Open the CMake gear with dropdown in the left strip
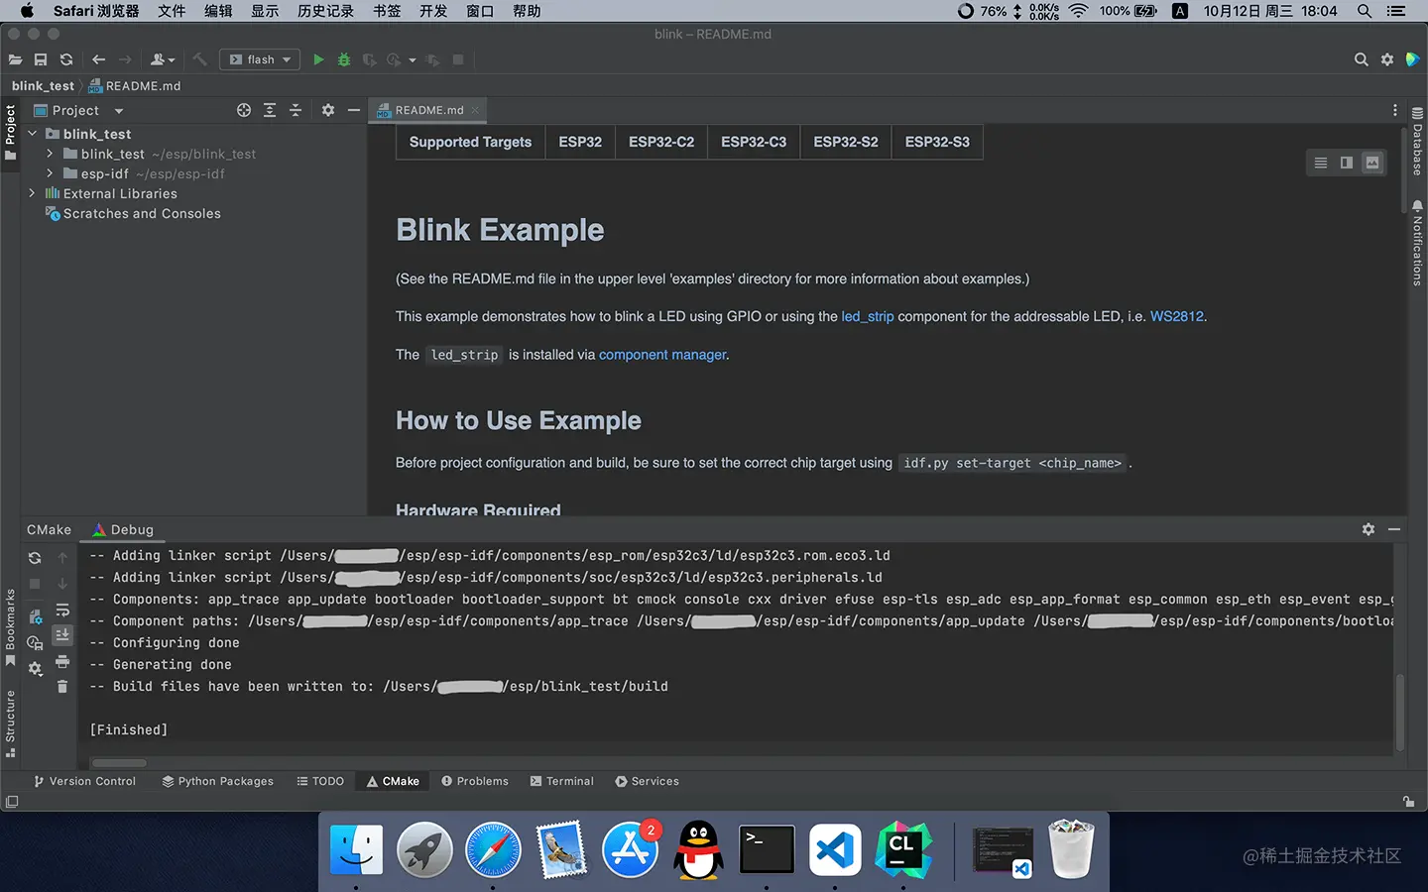The image size is (1428, 892). point(35,669)
